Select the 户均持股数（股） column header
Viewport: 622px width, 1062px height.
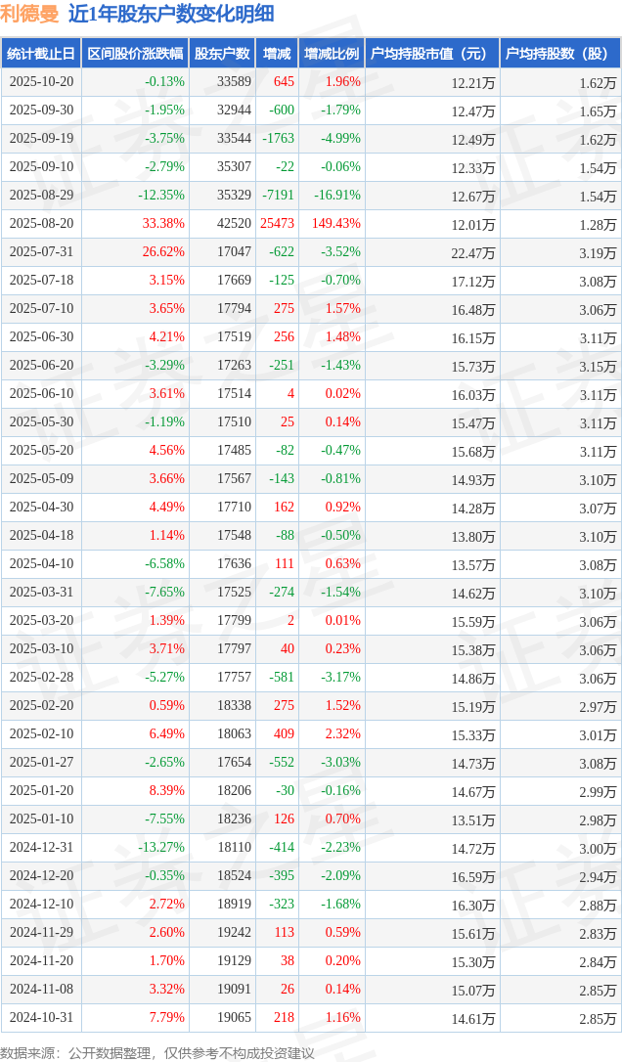(x=560, y=54)
